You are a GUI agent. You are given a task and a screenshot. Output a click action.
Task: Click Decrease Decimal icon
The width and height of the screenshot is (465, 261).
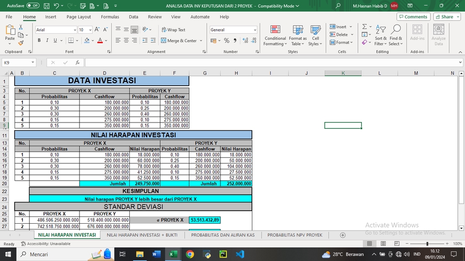point(254,40)
